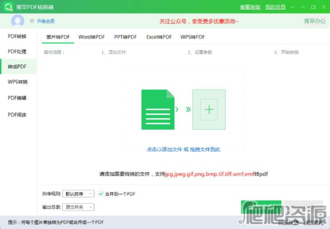330x229 pixels.
Task: Select PDF转换 in the sidebar
Action: click(x=17, y=36)
